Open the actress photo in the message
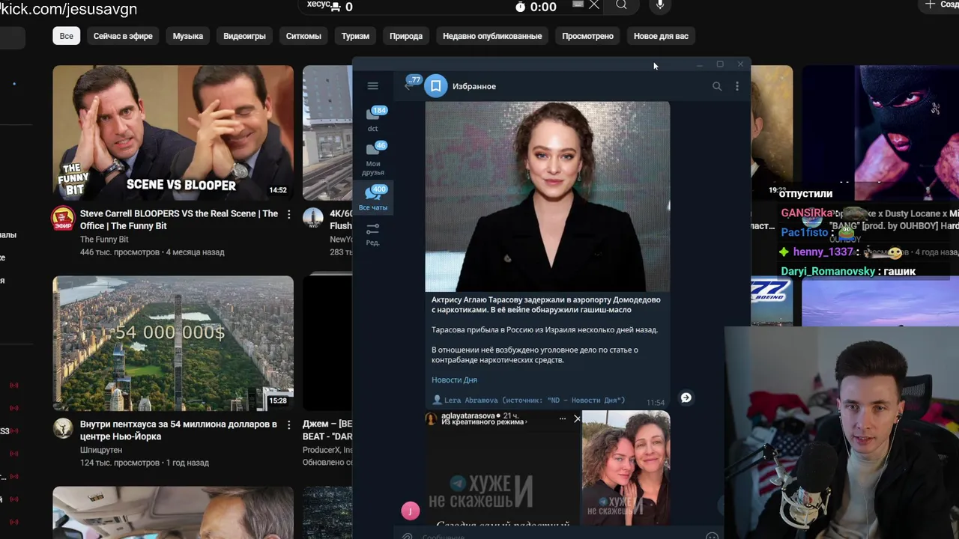 (548, 196)
